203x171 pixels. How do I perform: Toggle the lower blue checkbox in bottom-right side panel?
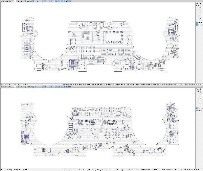coord(197,111)
